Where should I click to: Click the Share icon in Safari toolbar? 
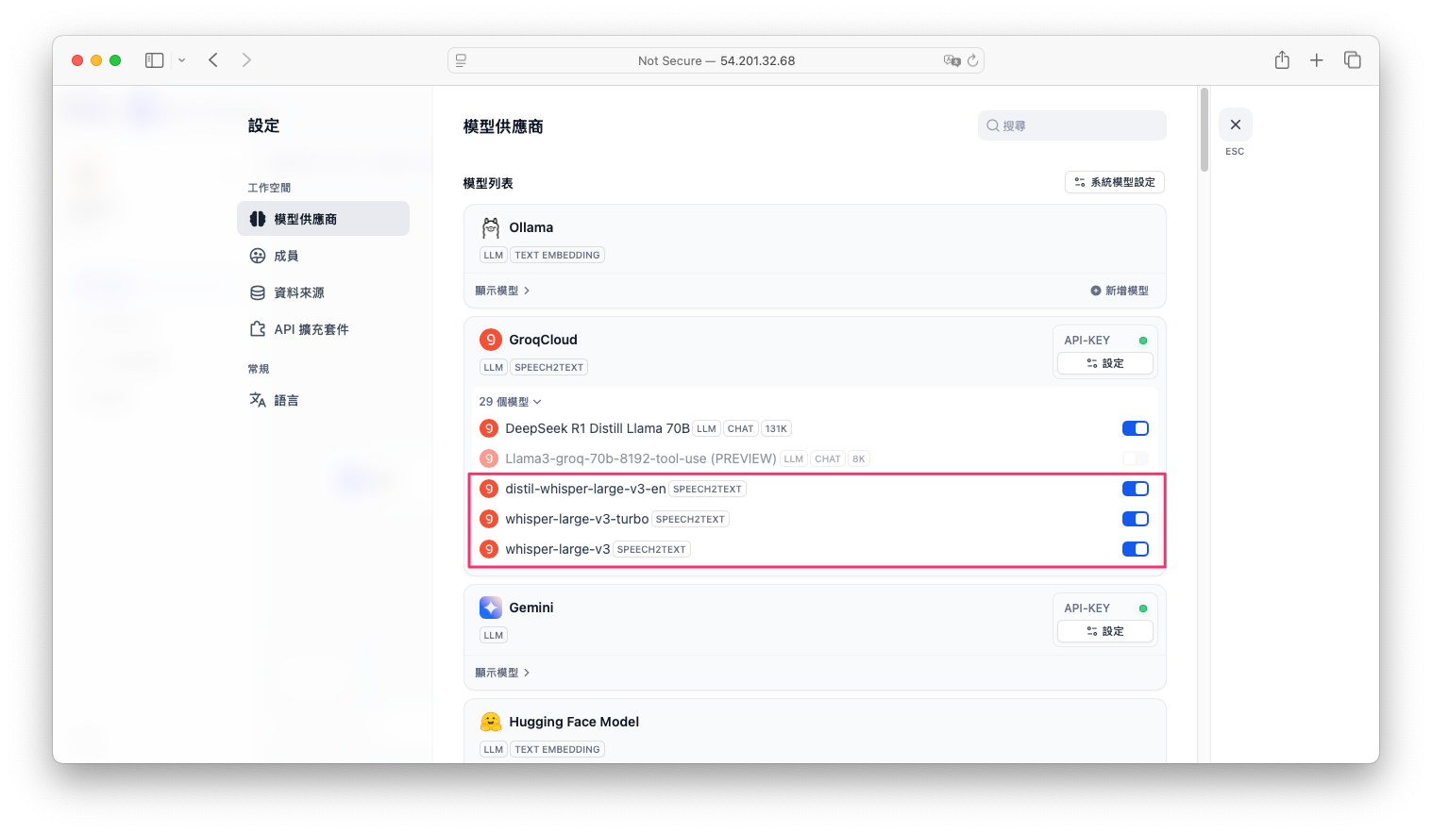coord(1282,60)
